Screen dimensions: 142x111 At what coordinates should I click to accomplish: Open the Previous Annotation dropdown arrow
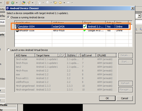51,3
